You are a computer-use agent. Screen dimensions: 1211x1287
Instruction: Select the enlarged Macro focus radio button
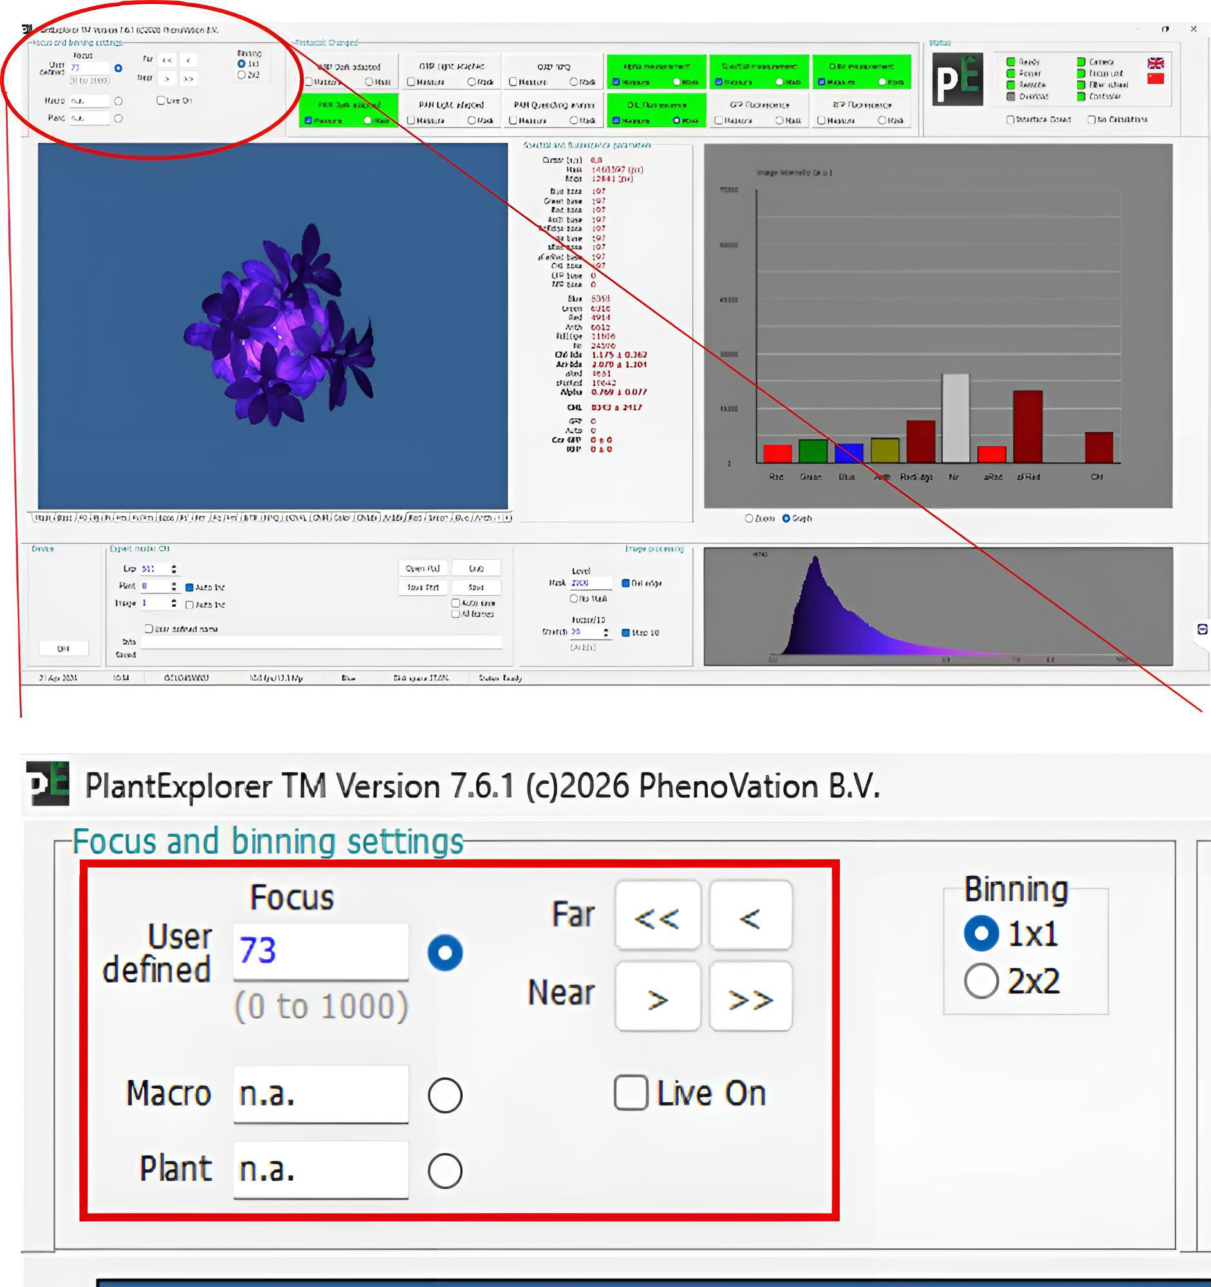click(x=445, y=1095)
